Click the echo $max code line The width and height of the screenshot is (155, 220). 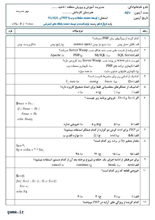[25, 119]
